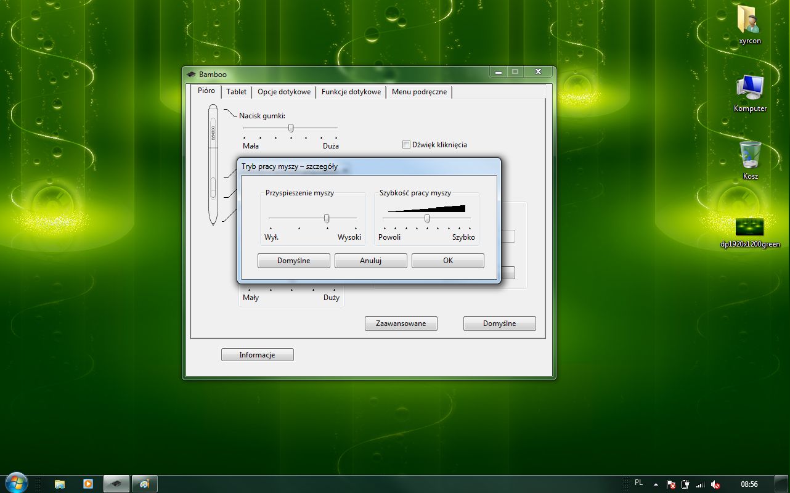This screenshot has width=790, height=493.
Task: Open the network signal tray icon
Action: (x=700, y=484)
